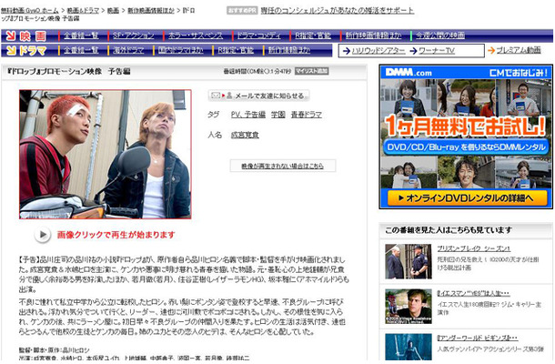This screenshot has width=555, height=364.
Task: Click breadcrumb 新作映画情報ほか
Action: (151, 11)
